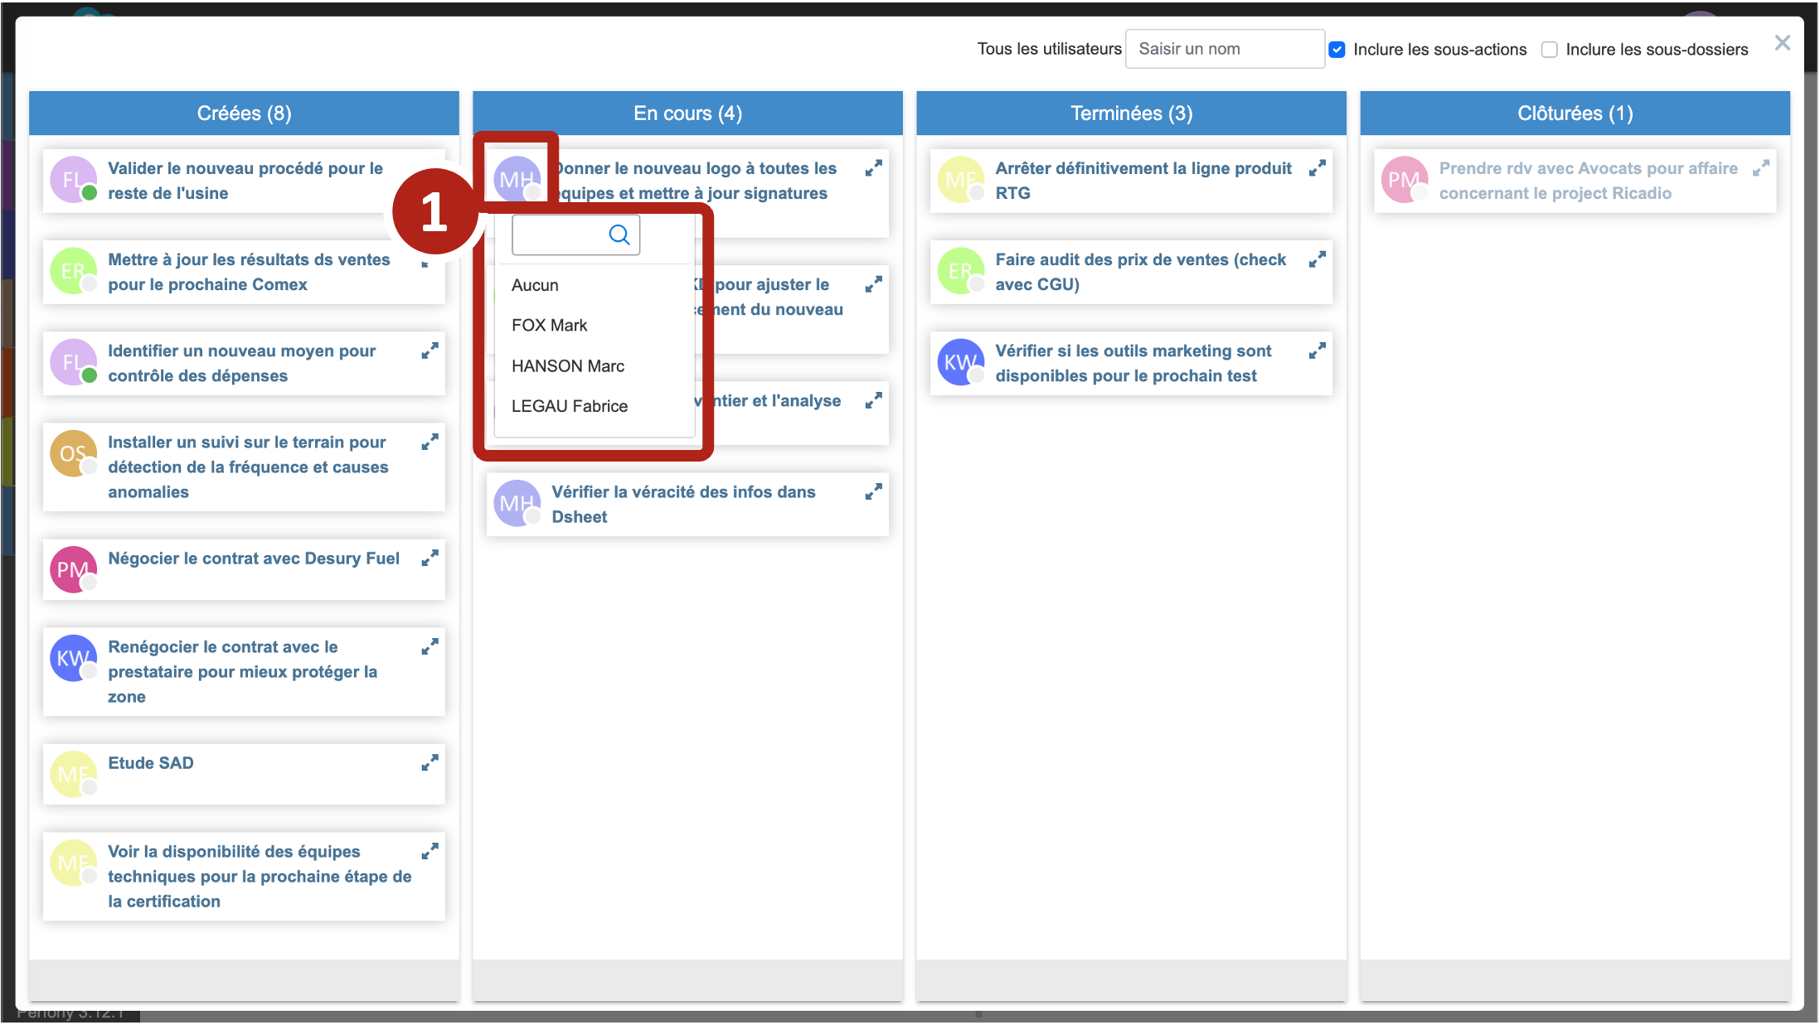
Task: Click the pink PM avatar on Desury Fuel card
Action: coord(72,569)
